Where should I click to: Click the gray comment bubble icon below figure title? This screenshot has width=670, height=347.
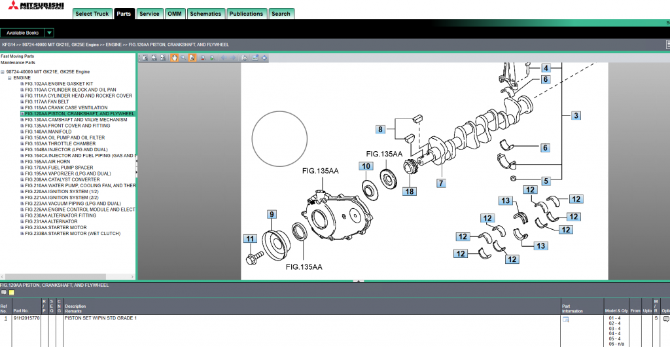point(4,292)
